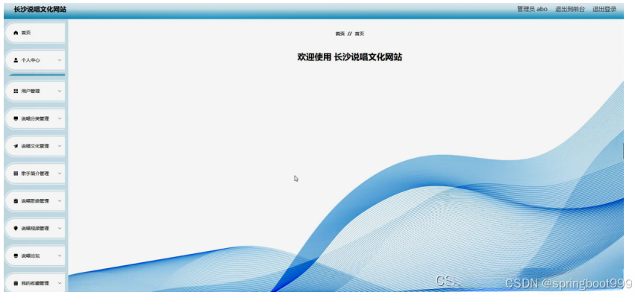Click the home icon beside 首页

coord(16,33)
